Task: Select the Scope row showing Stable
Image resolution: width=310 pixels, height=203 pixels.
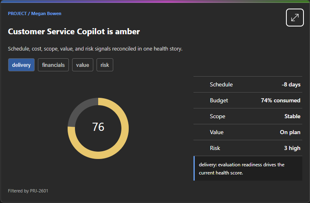Action: 248,116
